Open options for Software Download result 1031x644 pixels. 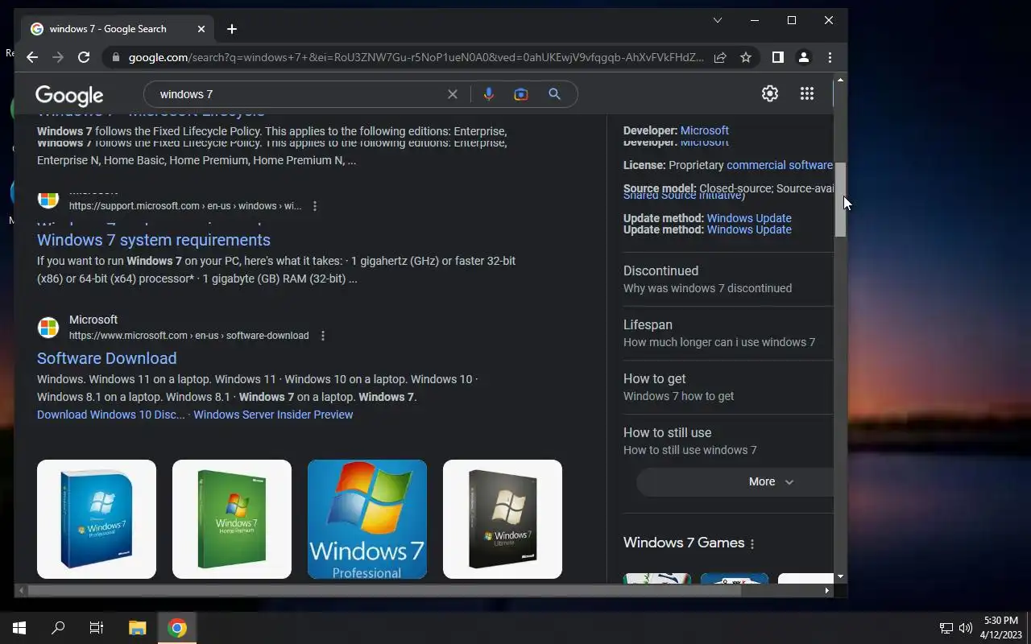[323, 336]
